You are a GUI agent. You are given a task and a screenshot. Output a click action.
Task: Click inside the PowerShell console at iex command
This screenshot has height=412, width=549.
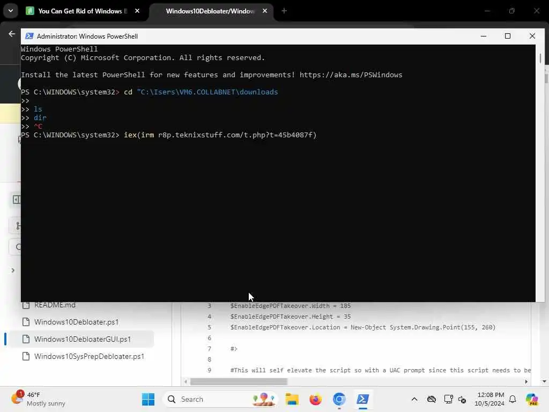[220, 135]
